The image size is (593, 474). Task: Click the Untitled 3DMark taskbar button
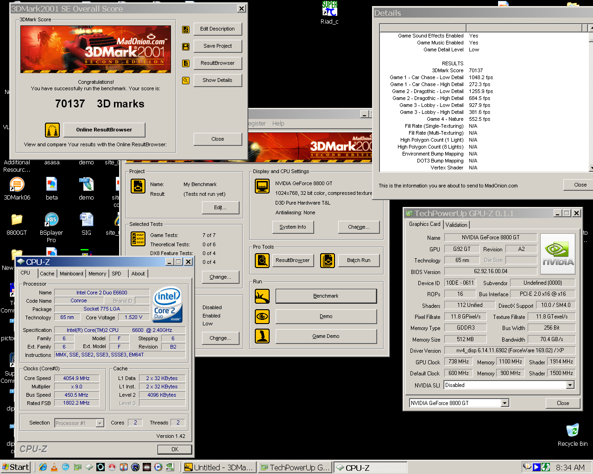(x=219, y=468)
